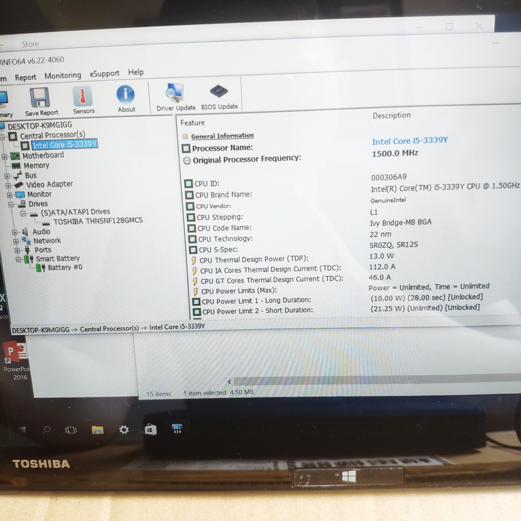Screen dimensions: 521x521
Task: Click the General Information link
Action: coord(222,135)
